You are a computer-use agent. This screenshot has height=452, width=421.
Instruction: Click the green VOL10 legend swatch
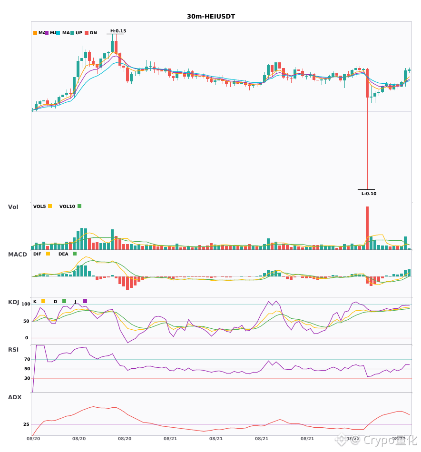79,206
